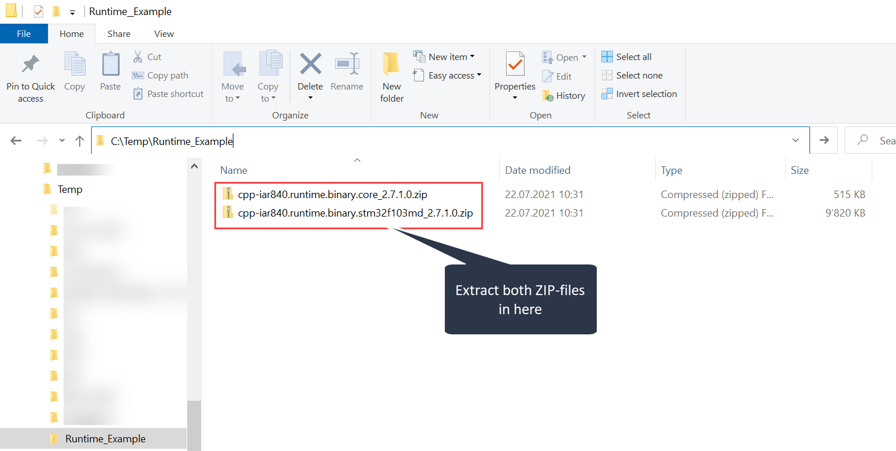Viewport: 896px width, 451px height.
Task: Select the core_2.7.1.0.zip file
Action: coord(333,194)
